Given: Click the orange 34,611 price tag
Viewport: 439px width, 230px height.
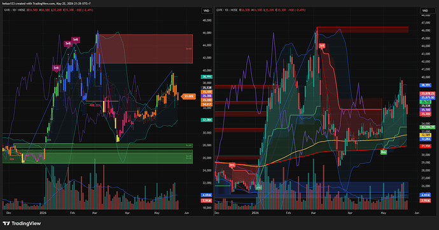Looking at the screenshot, I should pos(207,104).
